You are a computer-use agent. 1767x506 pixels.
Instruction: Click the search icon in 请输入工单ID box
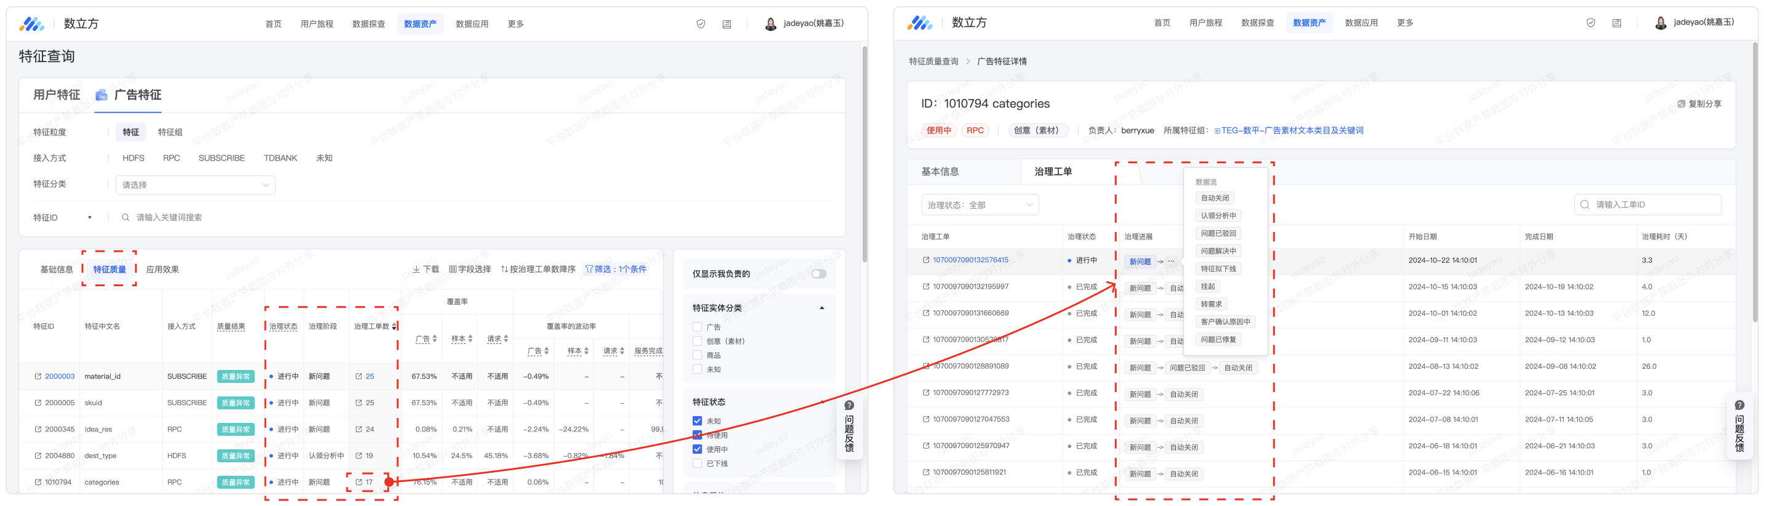click(1585, 204)
